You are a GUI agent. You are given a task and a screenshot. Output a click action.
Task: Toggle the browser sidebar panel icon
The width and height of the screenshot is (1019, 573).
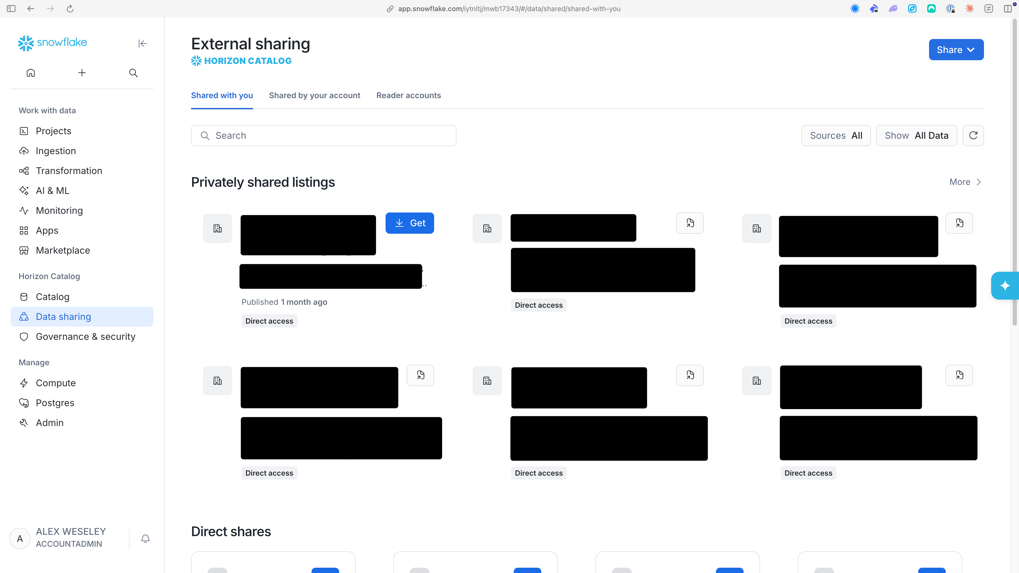11,9
